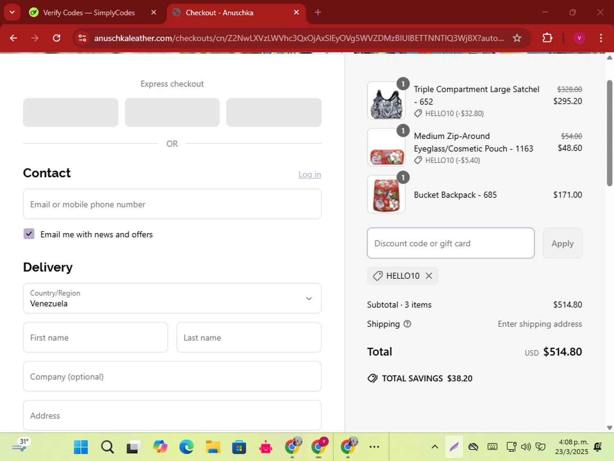
Task: Focus the Email or mobile phone number field
Action: (172, 204)
